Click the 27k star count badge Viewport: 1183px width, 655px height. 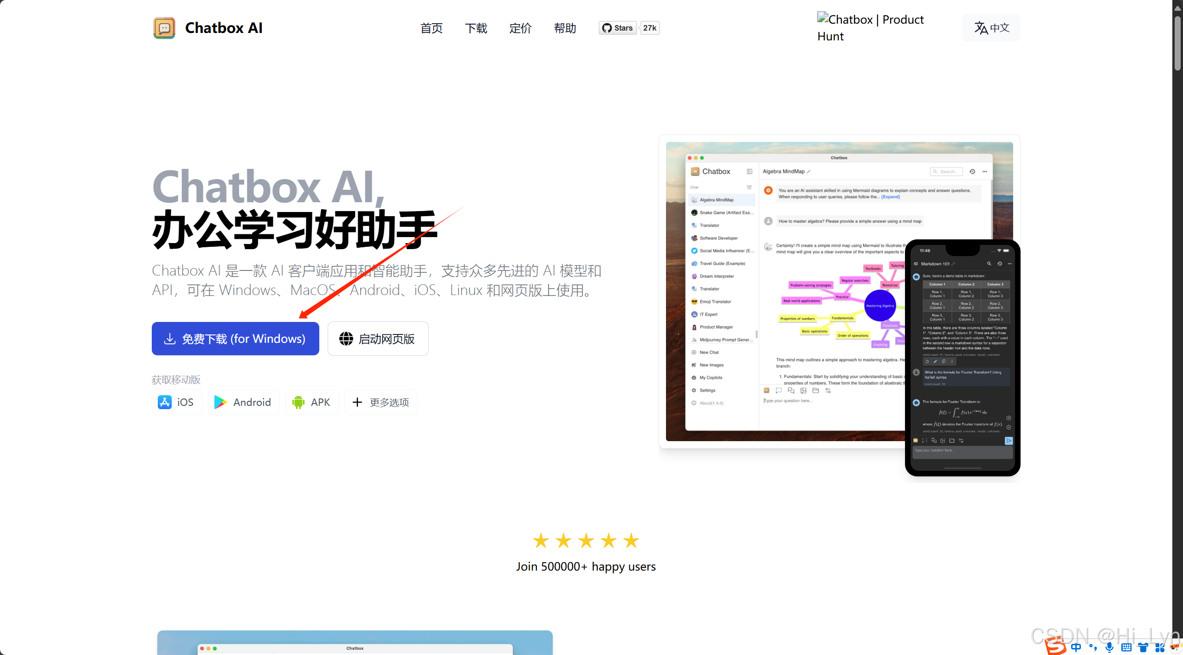(650, 28)
